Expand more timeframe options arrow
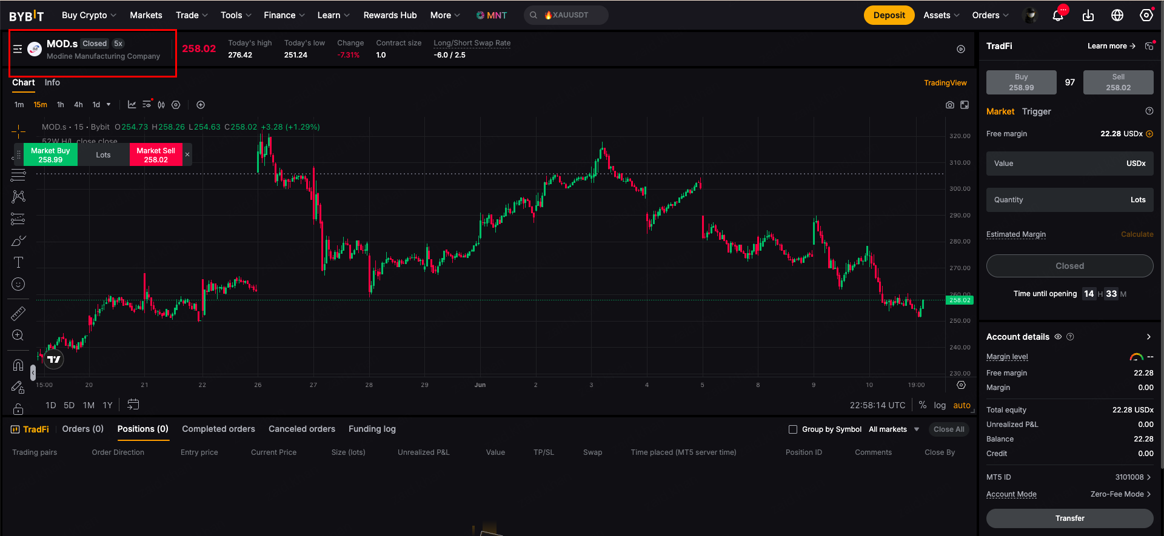 [109, 105]
